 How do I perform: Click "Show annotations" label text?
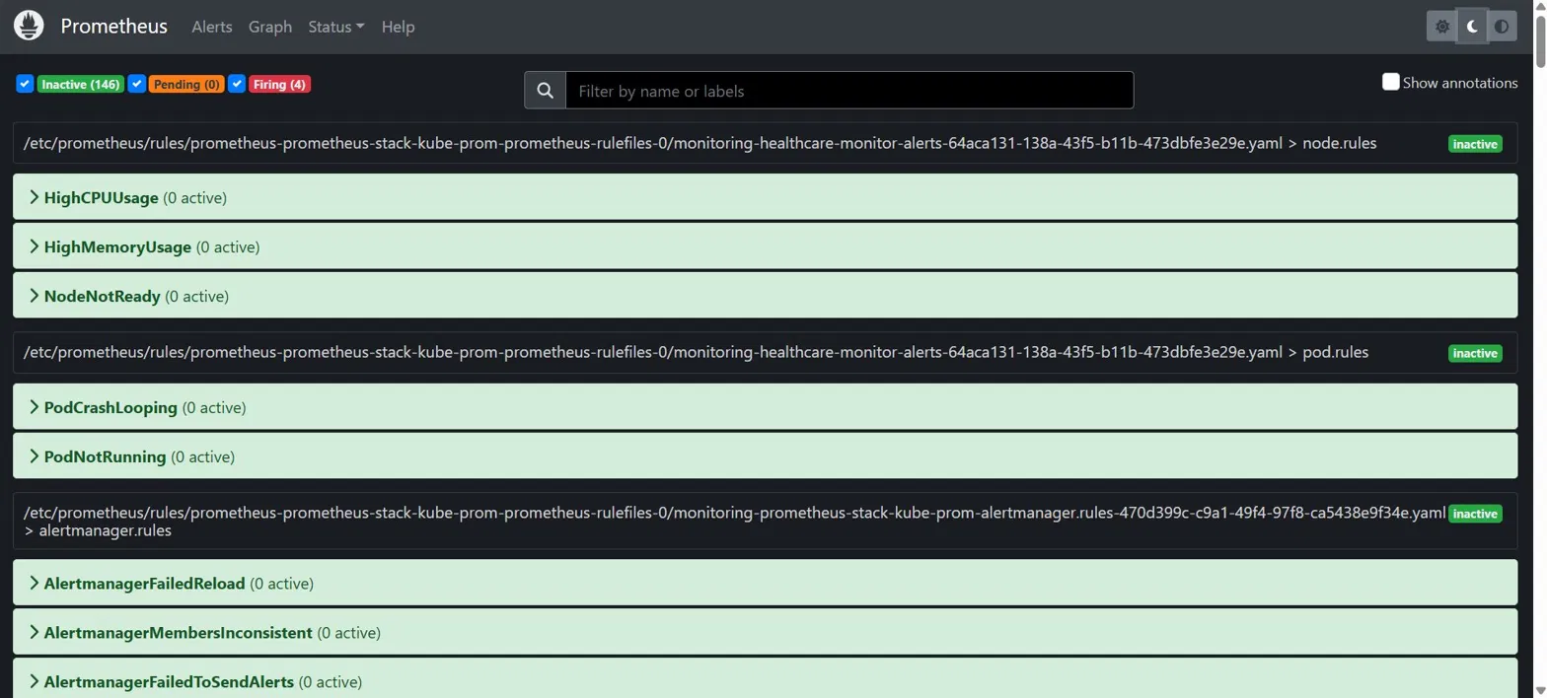(x=1460, y=83)
